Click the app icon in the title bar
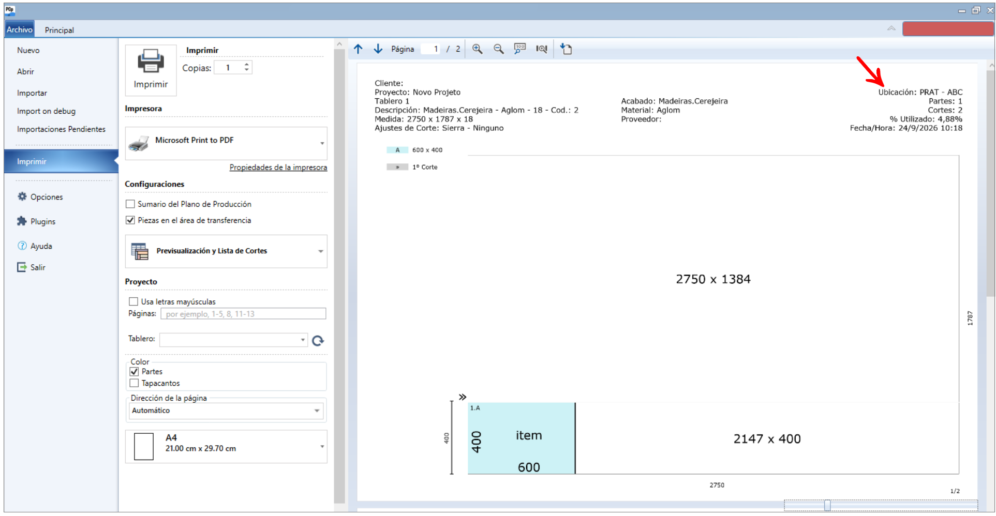 click(10, 10)
